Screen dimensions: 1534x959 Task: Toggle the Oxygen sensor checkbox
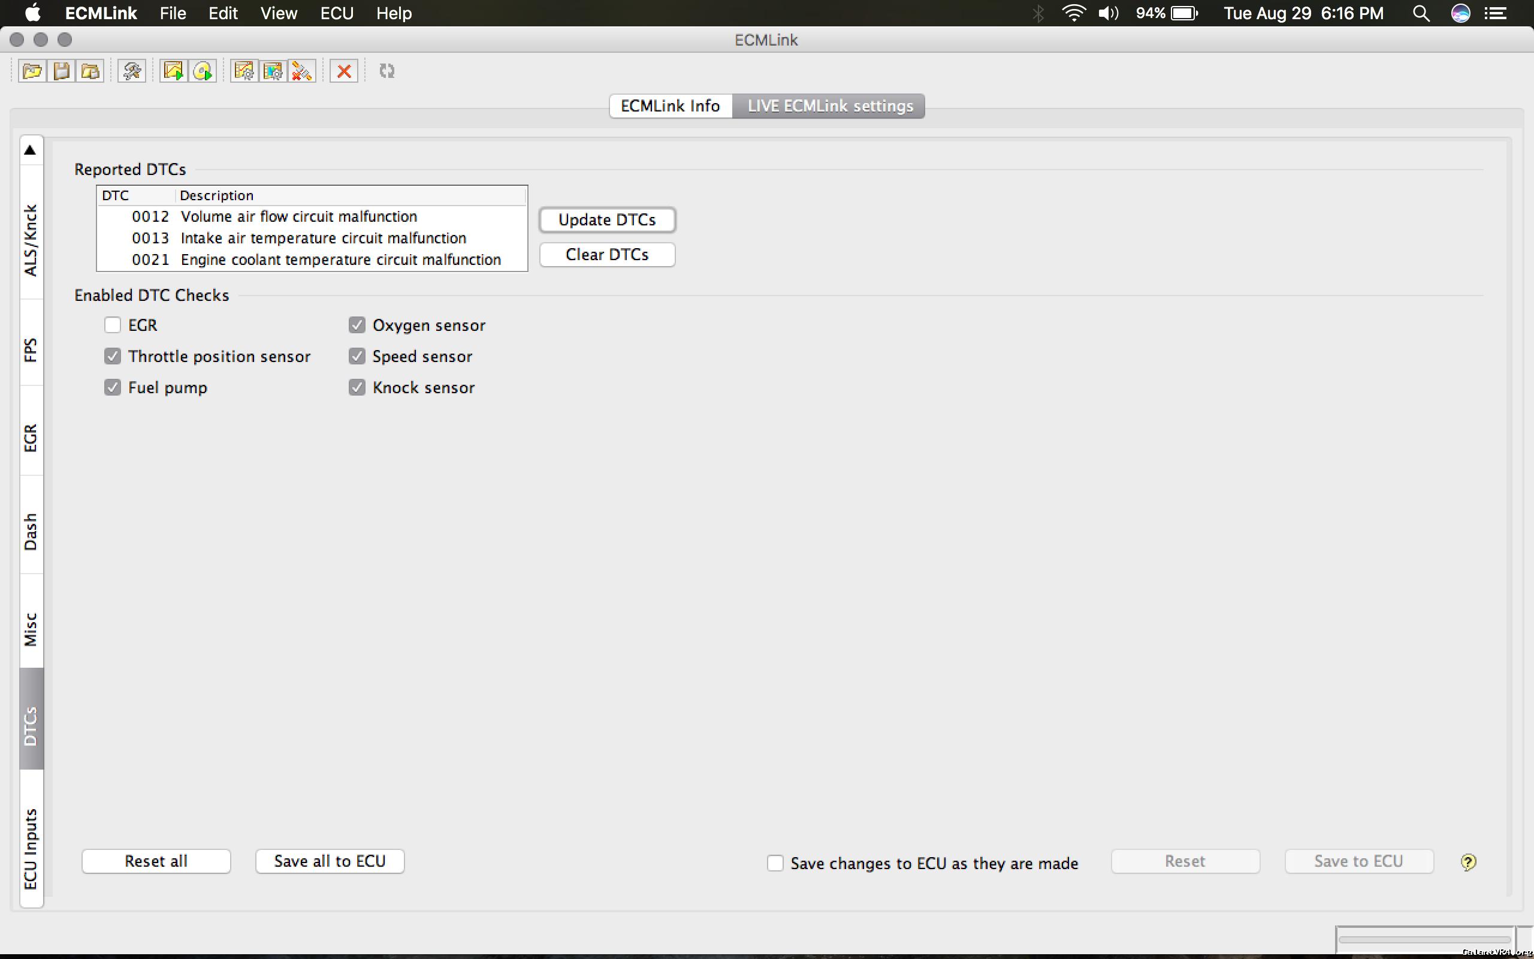point(357,325)
